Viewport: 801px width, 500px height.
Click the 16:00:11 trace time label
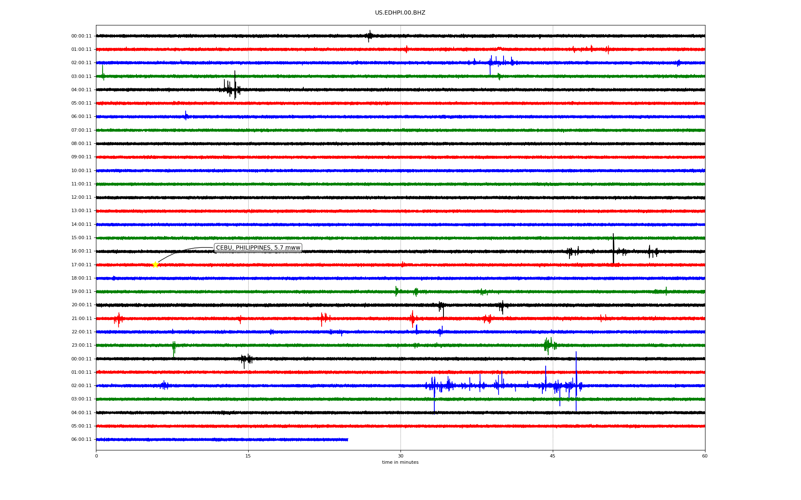81,251
